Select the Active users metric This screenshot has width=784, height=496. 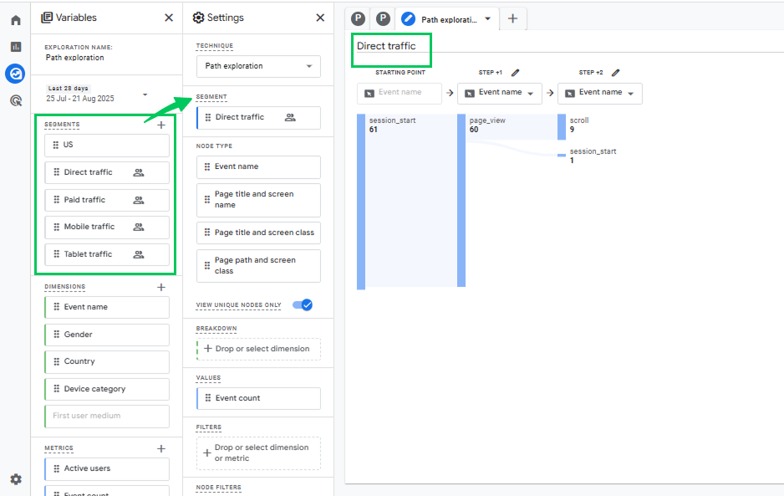[107, 469]
